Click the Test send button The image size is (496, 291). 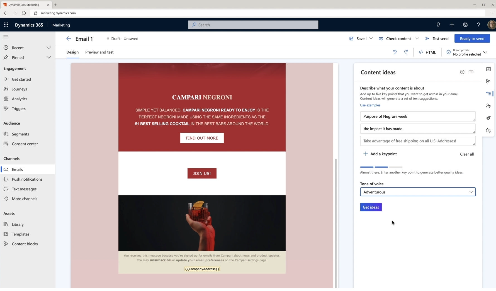pos(437,38)
